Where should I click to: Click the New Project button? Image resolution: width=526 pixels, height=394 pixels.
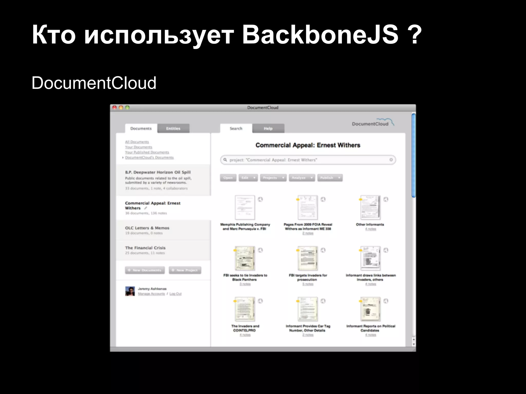[x=185, y=270]
